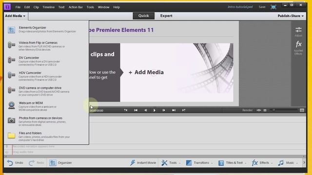Go to next edit point
Screen dimensions: 312x175
tap(174, 110)
